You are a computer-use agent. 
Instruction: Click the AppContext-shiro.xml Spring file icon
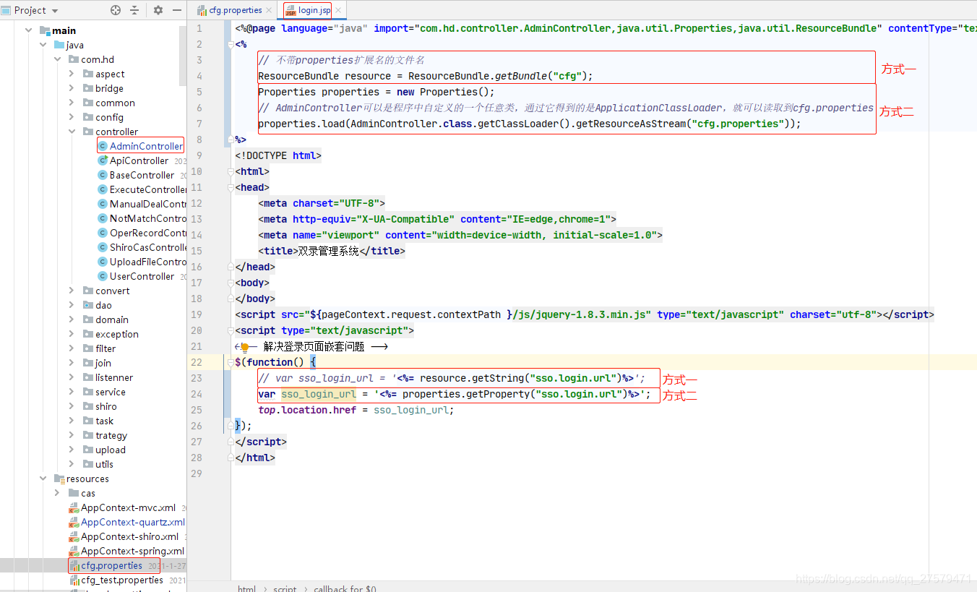tap(74, 536)
